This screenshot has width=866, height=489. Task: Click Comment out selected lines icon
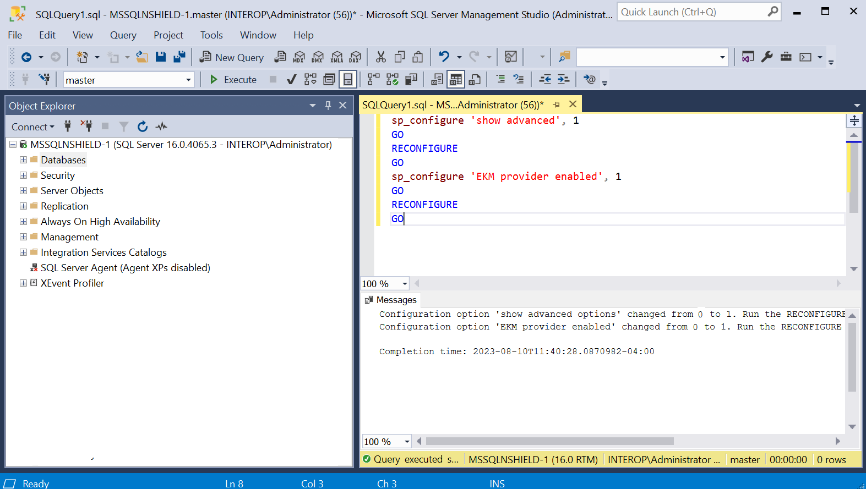[x=500, y=79]
